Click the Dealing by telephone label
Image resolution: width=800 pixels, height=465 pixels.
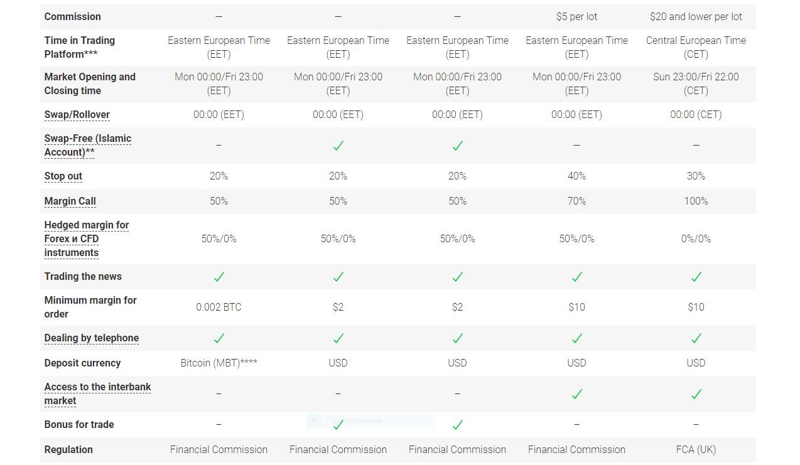pos(91,338)
